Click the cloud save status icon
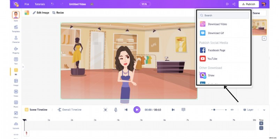Image resolution: width=279 pixels, height=139 pixels. pos(92,4)
